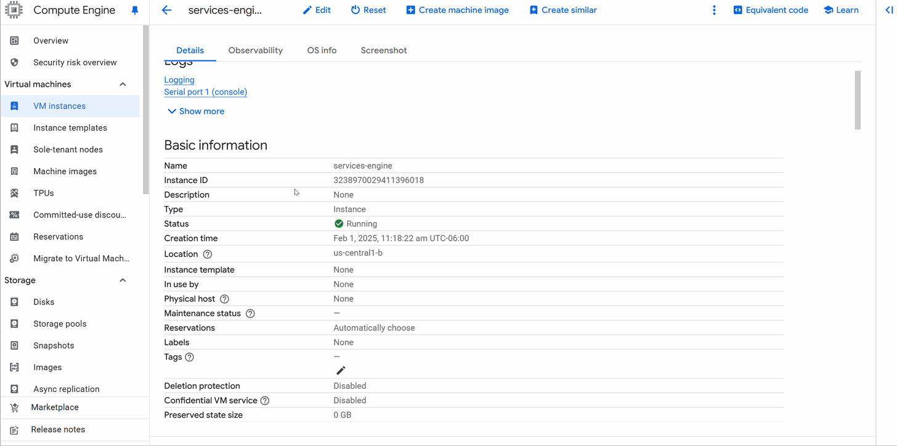The height and width of the screenshot is (446, 897).
Task: Click Create machine image
Action: (x=458, y=10)
